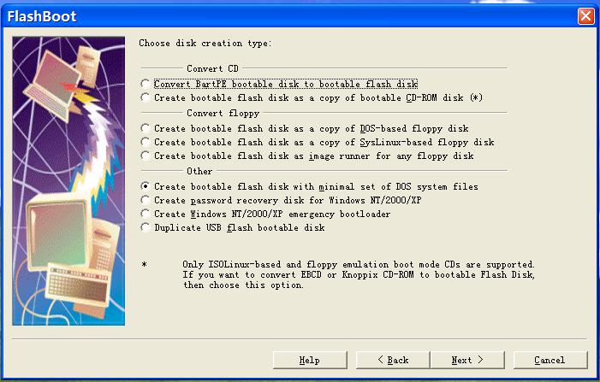
Task: Cancel the FlashBoot wizard
Action: [x=550, y=360]
